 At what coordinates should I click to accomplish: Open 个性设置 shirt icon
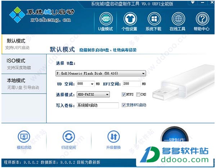click(130, 19)
